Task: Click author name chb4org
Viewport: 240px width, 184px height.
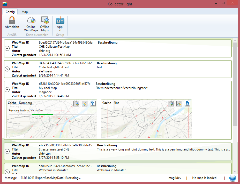Action: click(x=44, y=51)
